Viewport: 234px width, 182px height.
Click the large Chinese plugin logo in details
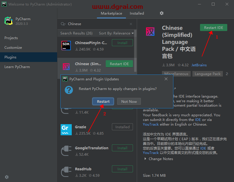(150, 32)
